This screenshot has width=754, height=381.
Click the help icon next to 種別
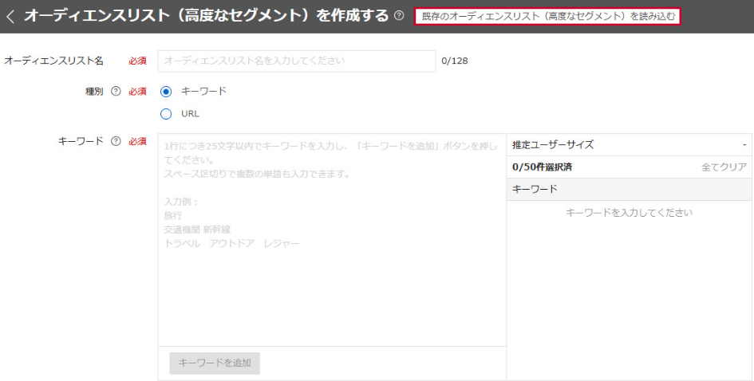(x=116, y=92)
